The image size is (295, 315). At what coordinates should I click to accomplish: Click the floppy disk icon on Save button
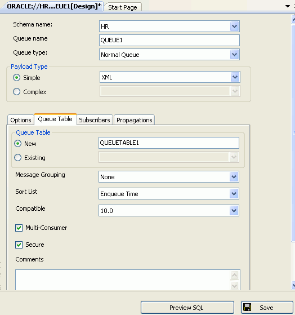coord(247,307)
